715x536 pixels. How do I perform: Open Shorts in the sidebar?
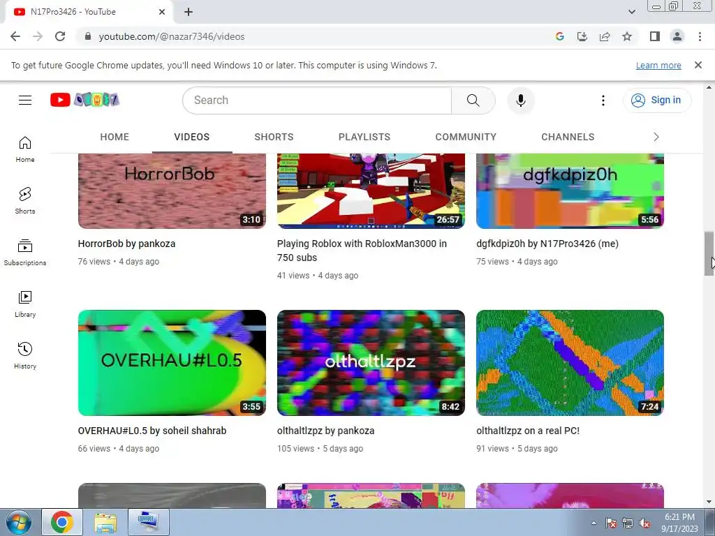tap(25, 201)
